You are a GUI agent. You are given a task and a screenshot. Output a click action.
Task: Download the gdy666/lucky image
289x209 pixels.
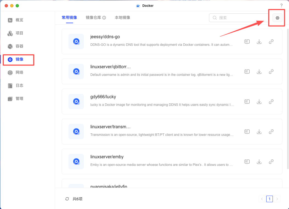click(x=259, y=102)
